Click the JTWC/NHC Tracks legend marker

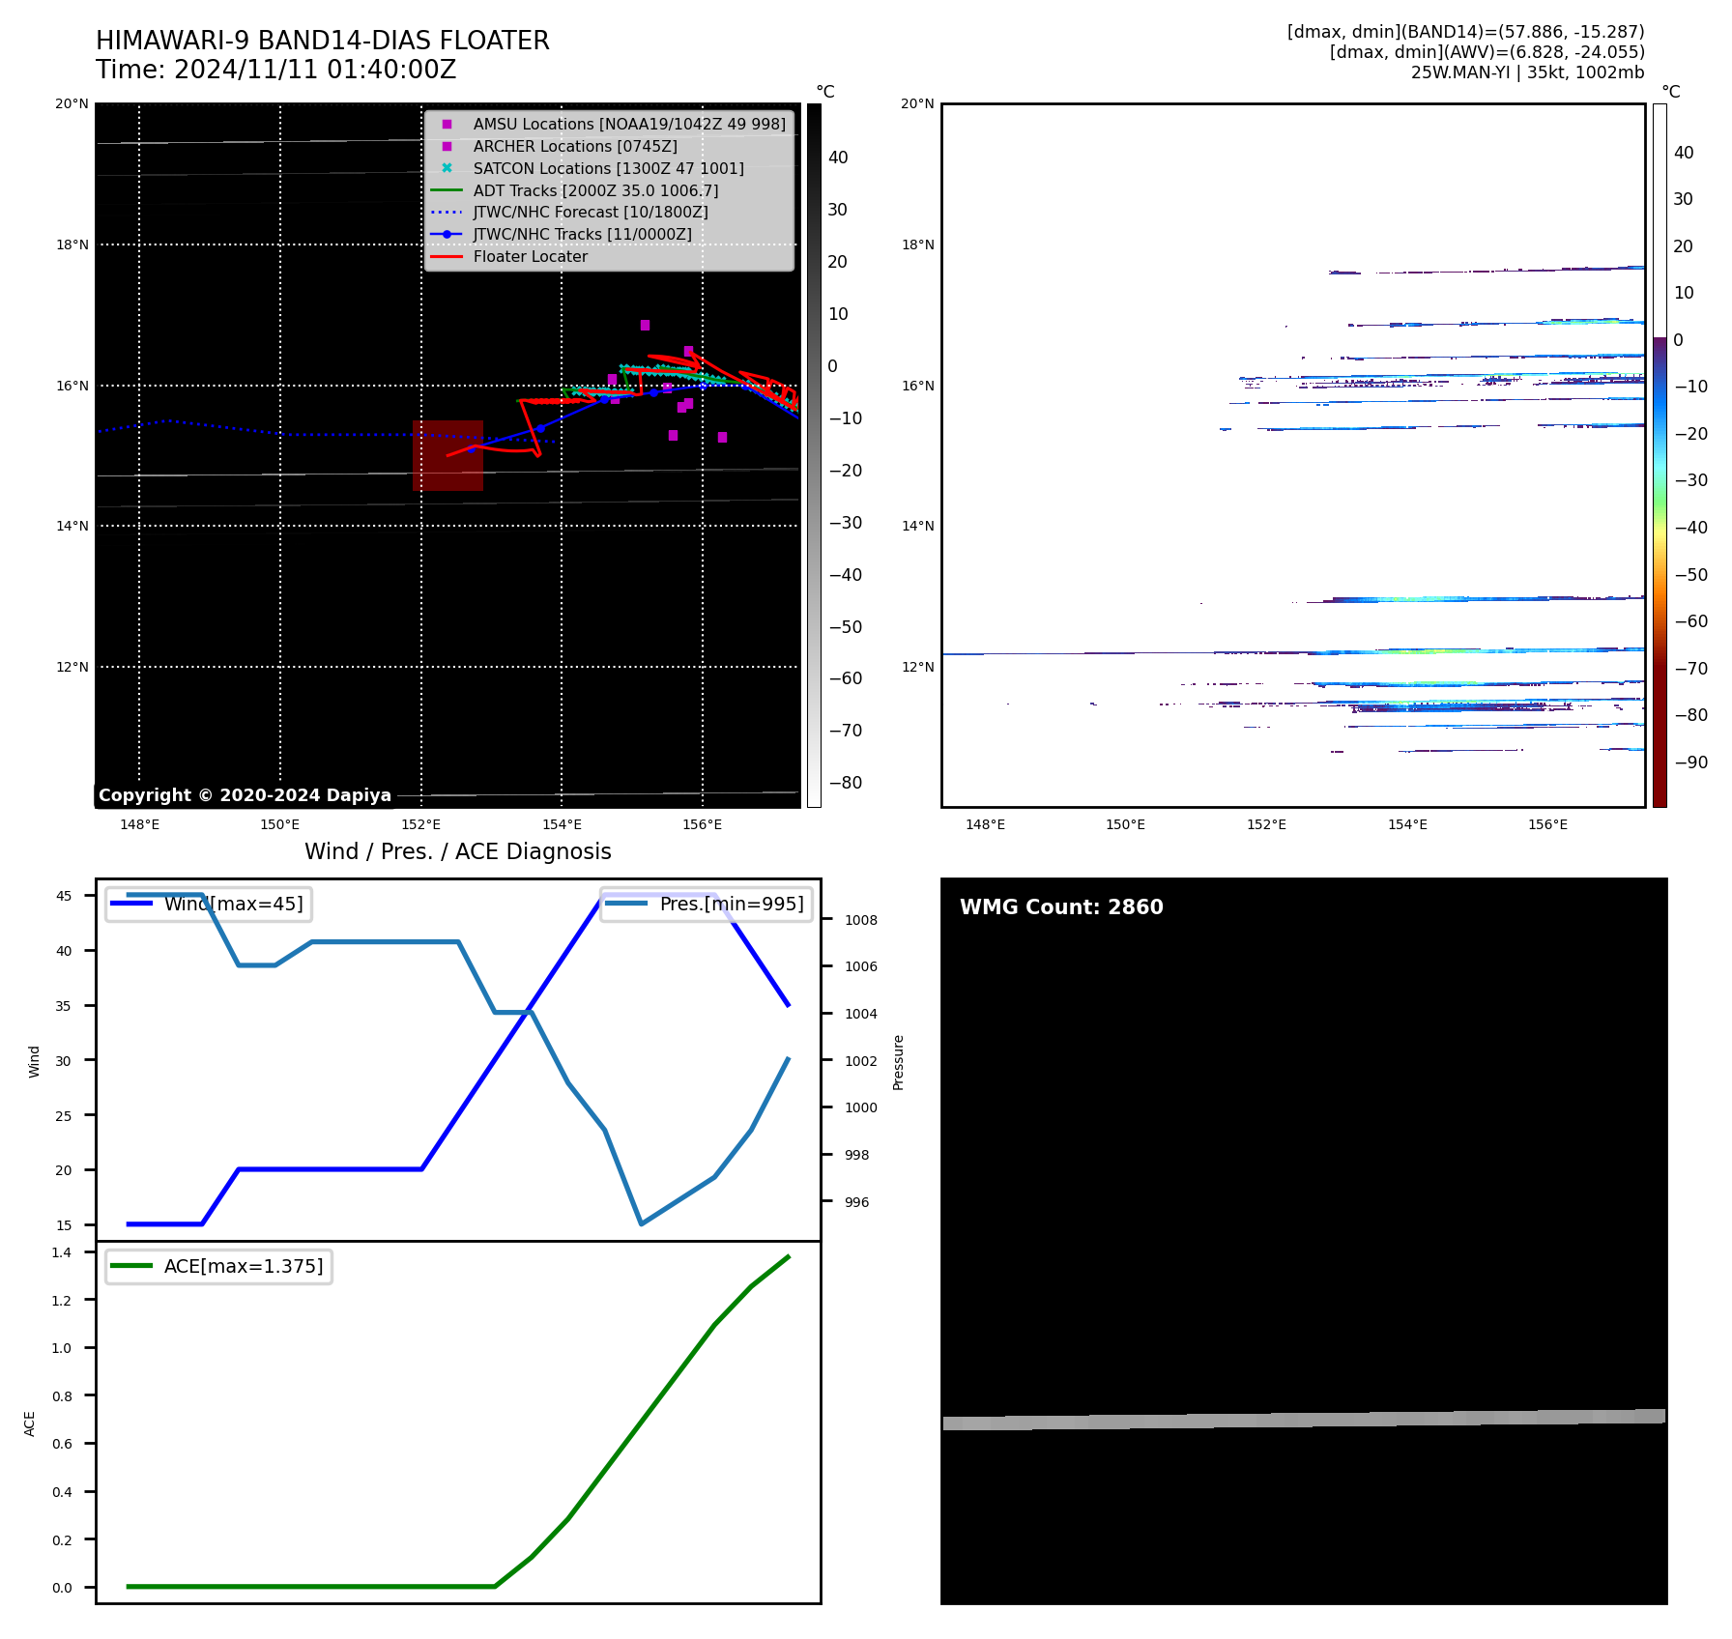coord(447,235)
